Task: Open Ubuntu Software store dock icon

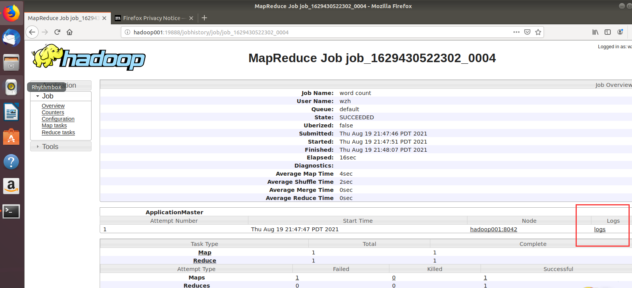Action: coord(11,137)
